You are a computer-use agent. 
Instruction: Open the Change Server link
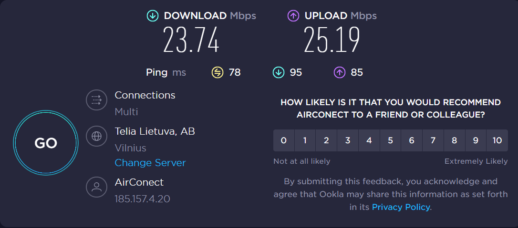[150, 163]
